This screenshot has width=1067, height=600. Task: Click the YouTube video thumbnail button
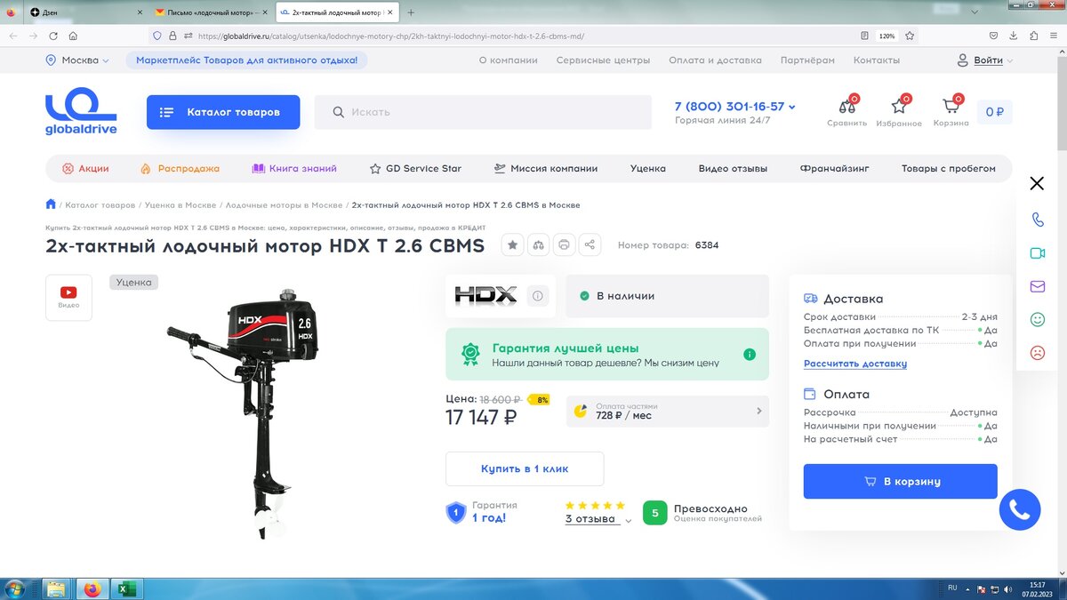coord(68,297)
